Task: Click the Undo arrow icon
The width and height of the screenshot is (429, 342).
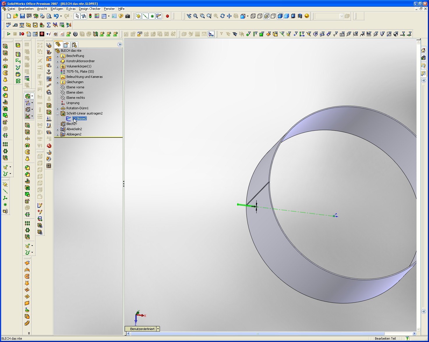Action: 56,16
